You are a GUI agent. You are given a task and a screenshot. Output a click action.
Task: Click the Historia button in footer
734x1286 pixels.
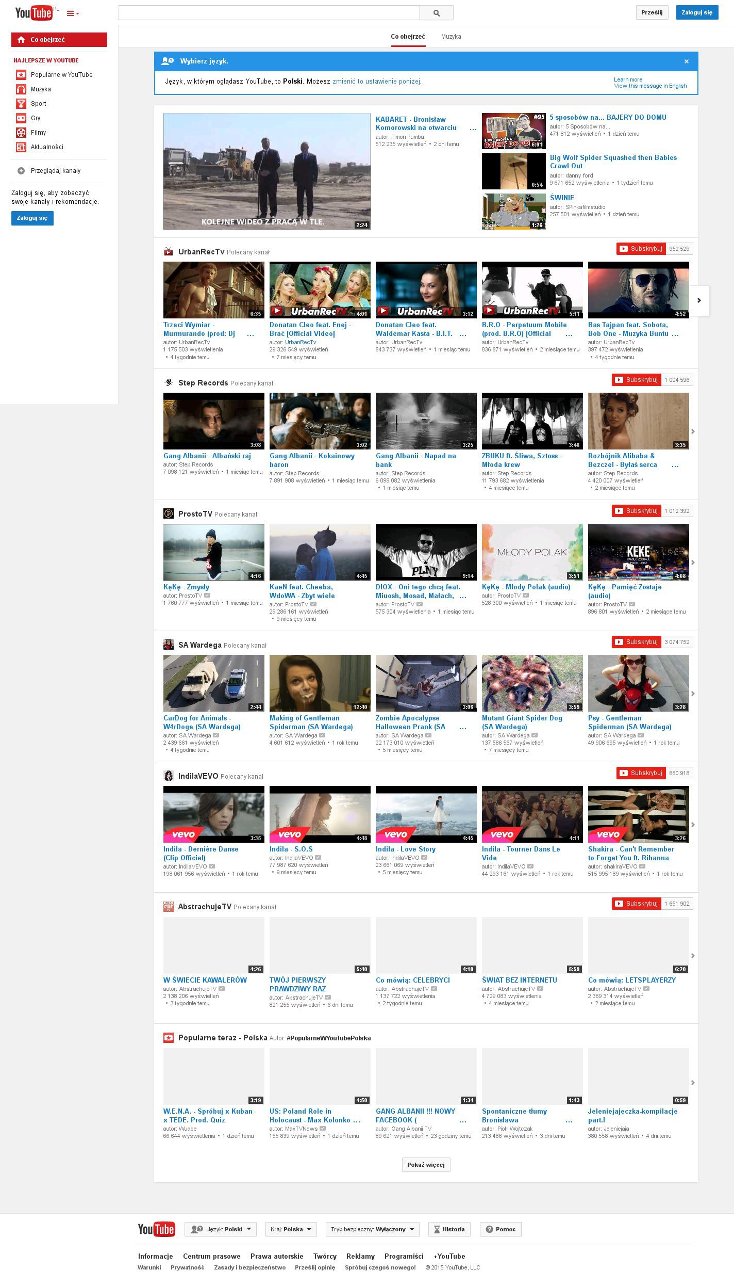pos(449,1229)
